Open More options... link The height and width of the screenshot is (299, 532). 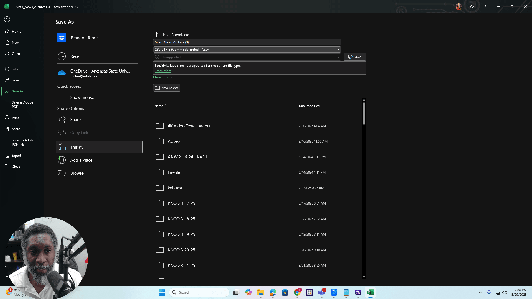[164, 77]
